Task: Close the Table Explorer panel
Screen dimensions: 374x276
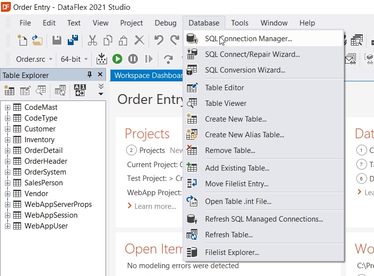Action: tap(100, 75)
